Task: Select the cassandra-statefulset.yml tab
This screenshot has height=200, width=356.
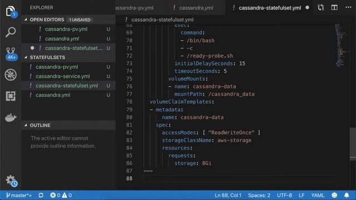Action: coord(270,8)
